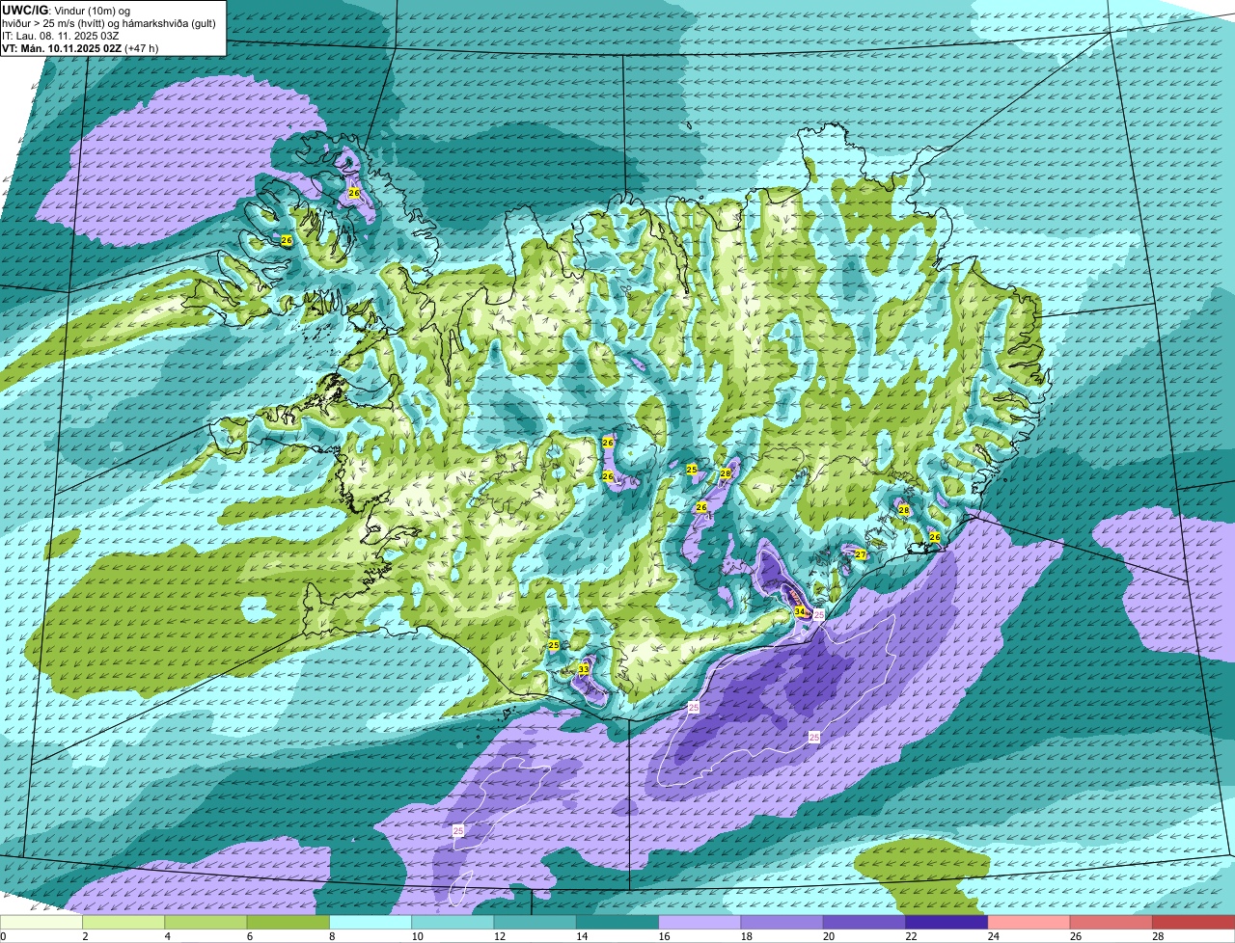Screen dimensions: 1235x943
Task: Click the 10–12 m/s light teal legend swatch
Action: pos(453,923)
